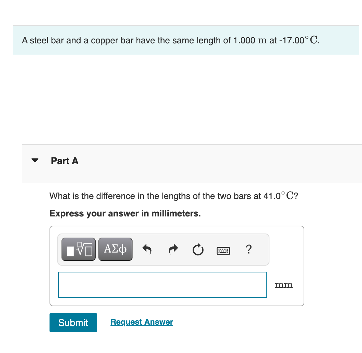Screen dimensions: 362x353
Task: Reset the answer with the circular arrow
Action: 198,249
